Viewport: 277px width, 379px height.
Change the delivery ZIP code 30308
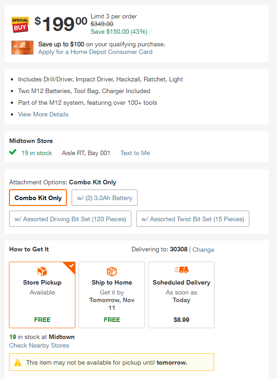click(x=203, y=250)
